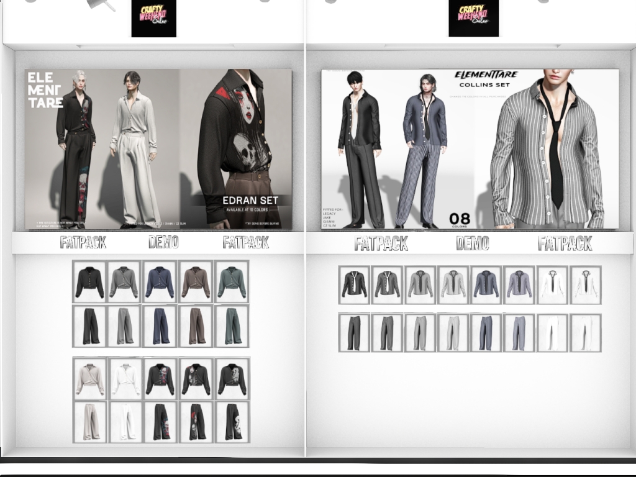Select the first black Collins shirt thumbnail

[354, 284]
